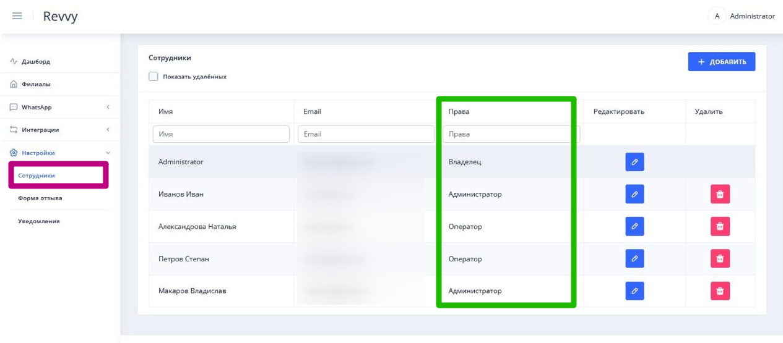
Task: Remove Макаров Владислав with trash icon
Action: [x=720, y=290]
